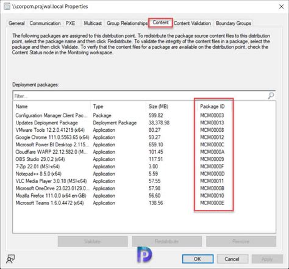The image size is (289, 269).
Task: Click the Remove button
Action: [241, 242]
